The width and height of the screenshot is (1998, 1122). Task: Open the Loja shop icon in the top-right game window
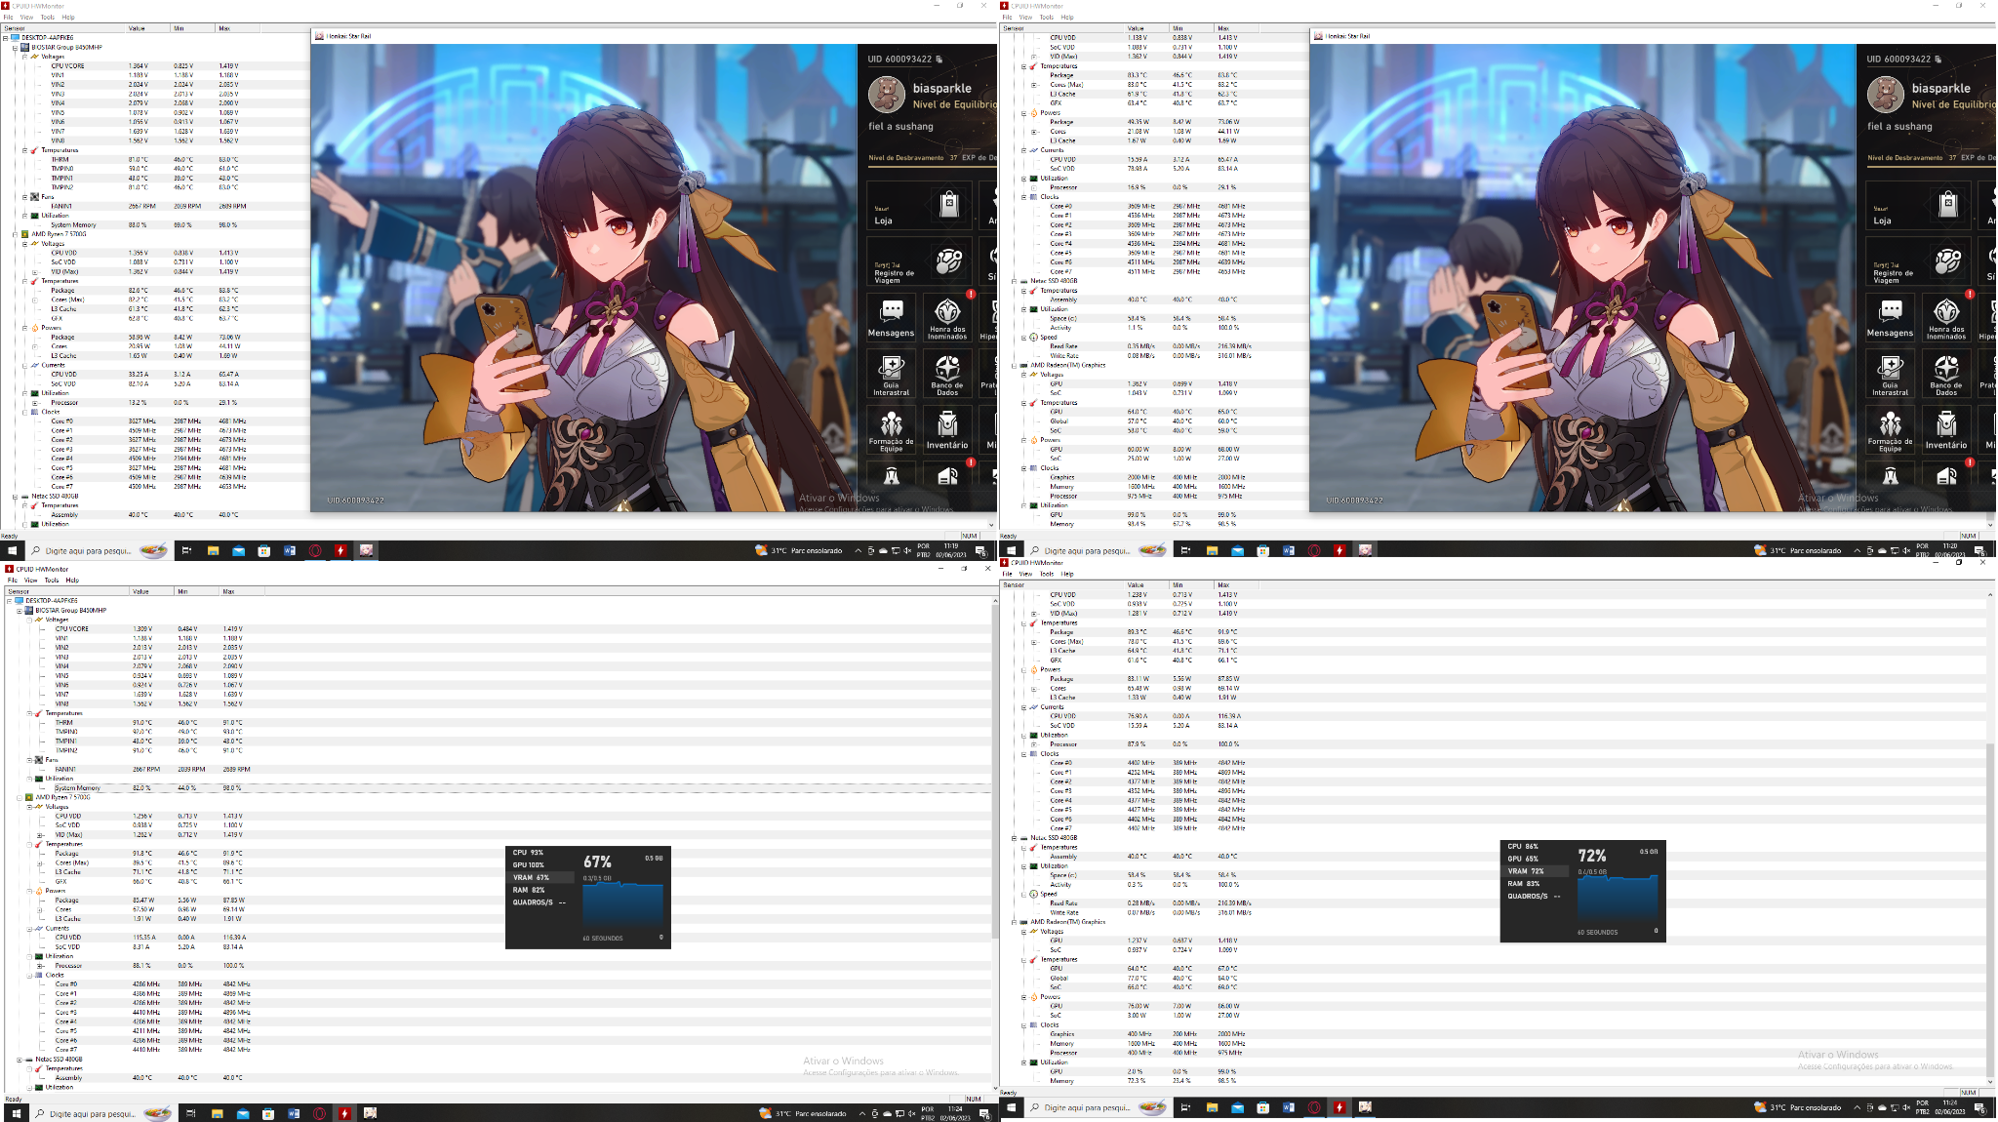point(1947,204)
